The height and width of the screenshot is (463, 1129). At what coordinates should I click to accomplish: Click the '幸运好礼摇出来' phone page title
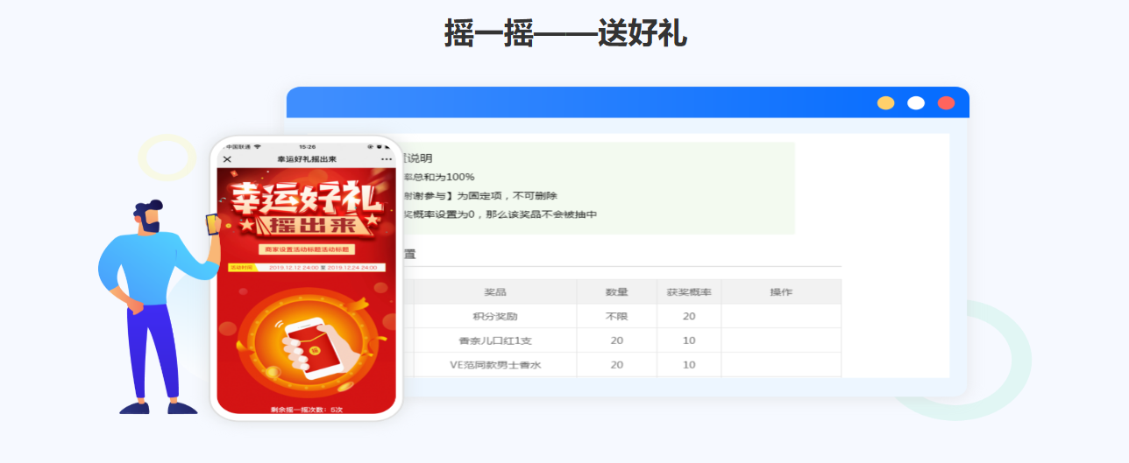pos(306,159)
